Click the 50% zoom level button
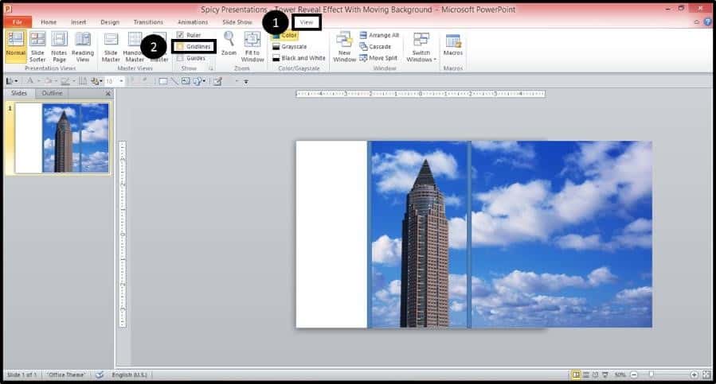716x384 pixels. pos(620,374)
